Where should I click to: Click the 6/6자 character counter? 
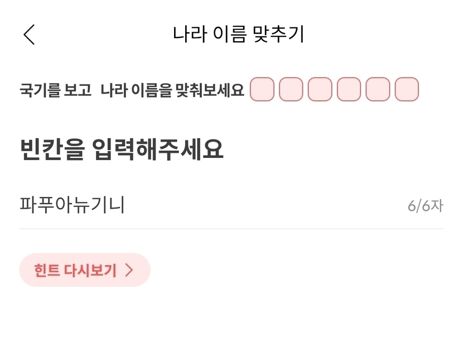tap(425, 206)
